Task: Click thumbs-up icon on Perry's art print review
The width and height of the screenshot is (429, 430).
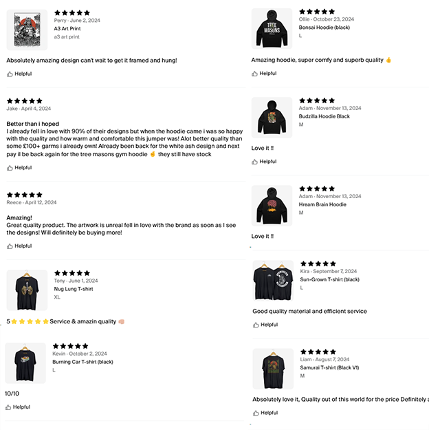Action: click(x=10, y=74)
